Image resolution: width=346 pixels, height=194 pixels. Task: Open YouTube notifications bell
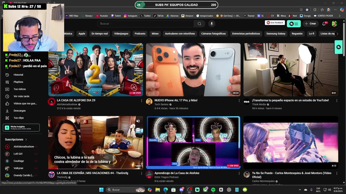(x=324, y=24)
